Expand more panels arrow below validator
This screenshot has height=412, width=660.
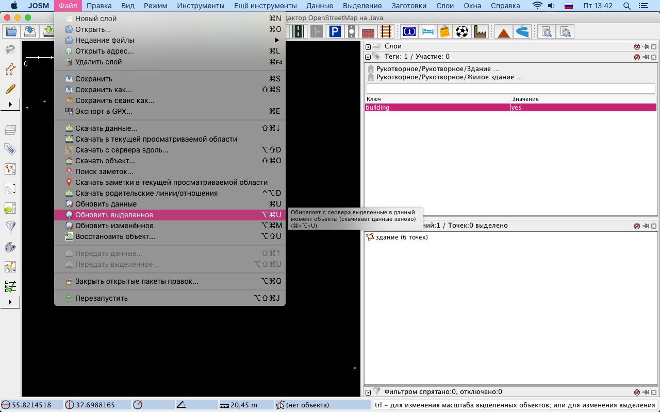tap(10, 302)
